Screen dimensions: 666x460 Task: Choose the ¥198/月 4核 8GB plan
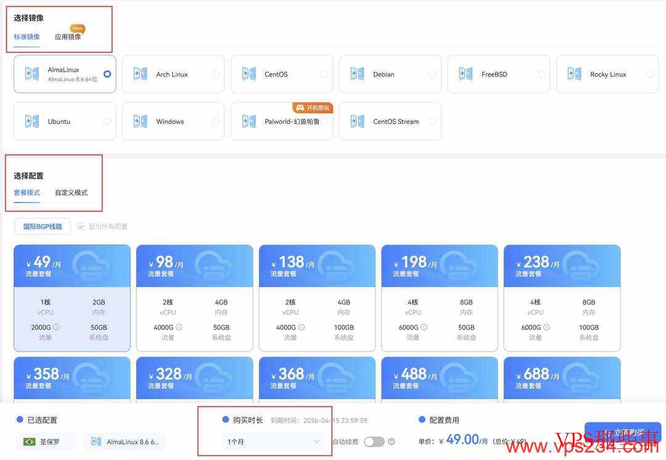click(x=439, y=298)
